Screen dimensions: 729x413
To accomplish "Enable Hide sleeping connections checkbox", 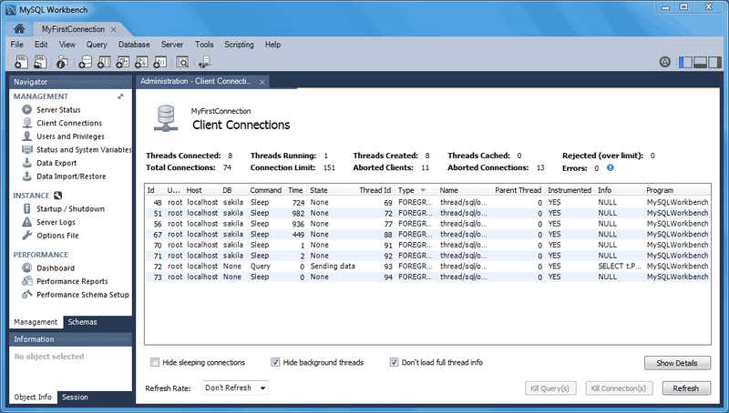I will [x=155, y=362].
